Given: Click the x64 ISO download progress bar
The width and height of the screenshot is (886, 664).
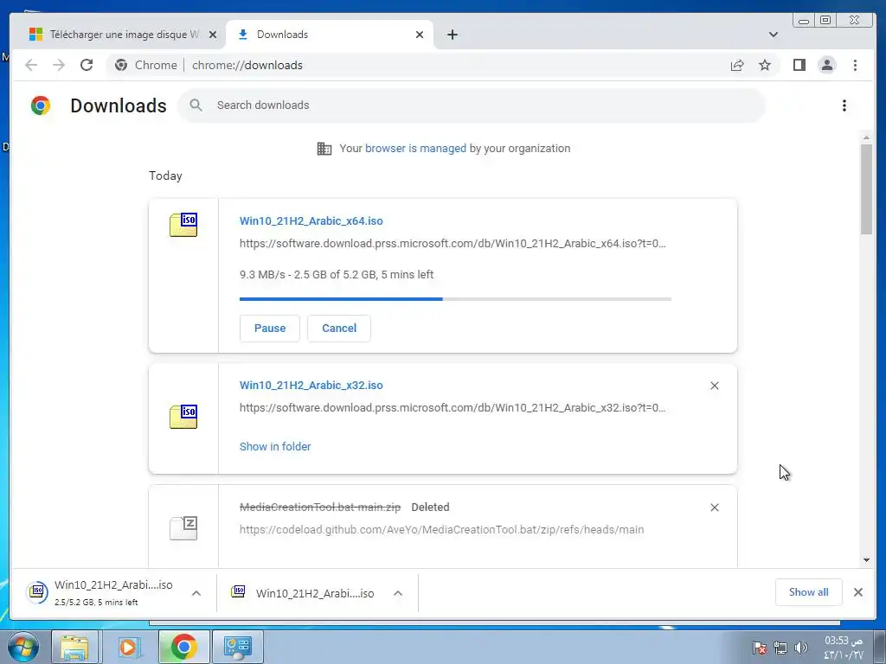Looking at the screenshot, I should point(455,298).
